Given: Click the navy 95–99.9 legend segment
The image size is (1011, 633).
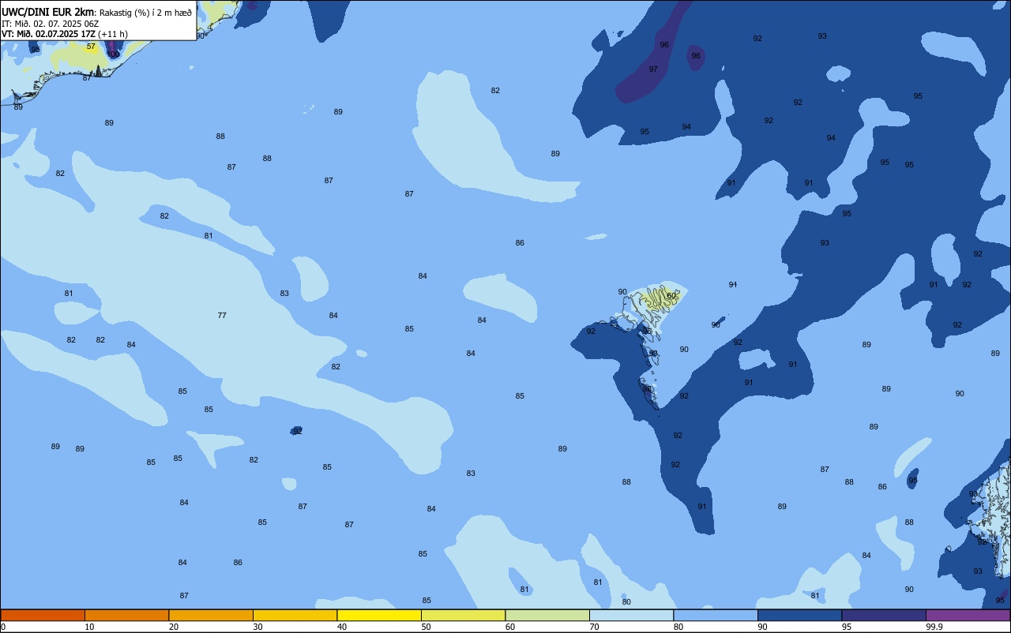Looking at the screenshot, I should 884,615.
